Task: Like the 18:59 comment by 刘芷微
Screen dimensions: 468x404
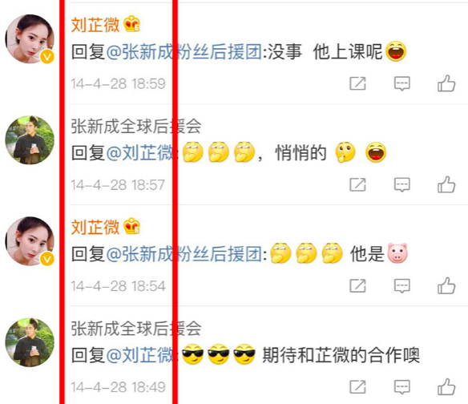Action: tap(446, 83)
